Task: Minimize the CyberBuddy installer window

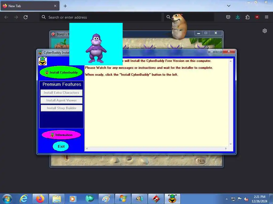Action: 212,52
